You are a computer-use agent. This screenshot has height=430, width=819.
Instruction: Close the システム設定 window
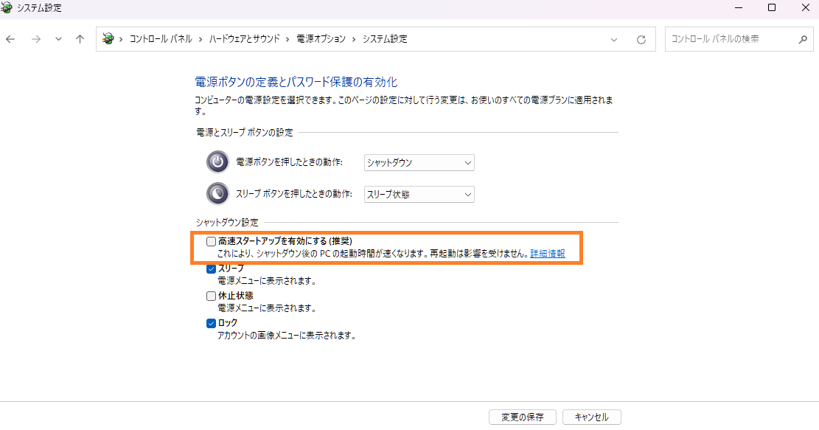click(x=805, y=7)
